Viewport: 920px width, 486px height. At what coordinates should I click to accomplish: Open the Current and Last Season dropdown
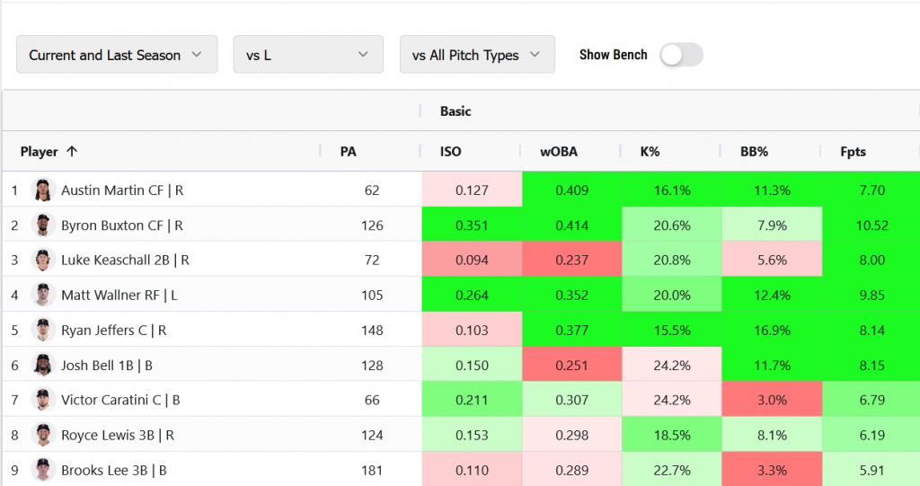[x=117, y=55]
